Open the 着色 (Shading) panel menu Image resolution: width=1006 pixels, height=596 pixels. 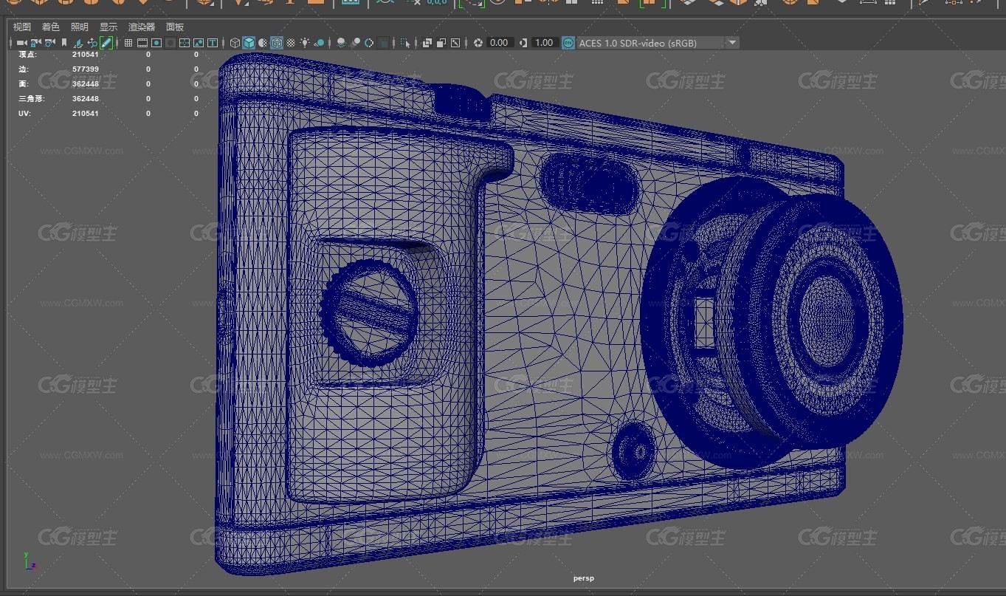pos(50,27)
